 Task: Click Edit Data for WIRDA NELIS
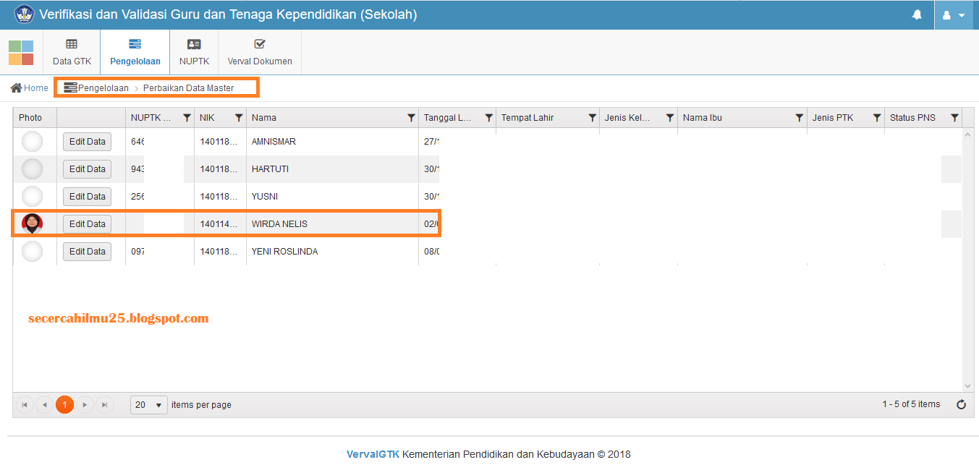coord(88,224)
